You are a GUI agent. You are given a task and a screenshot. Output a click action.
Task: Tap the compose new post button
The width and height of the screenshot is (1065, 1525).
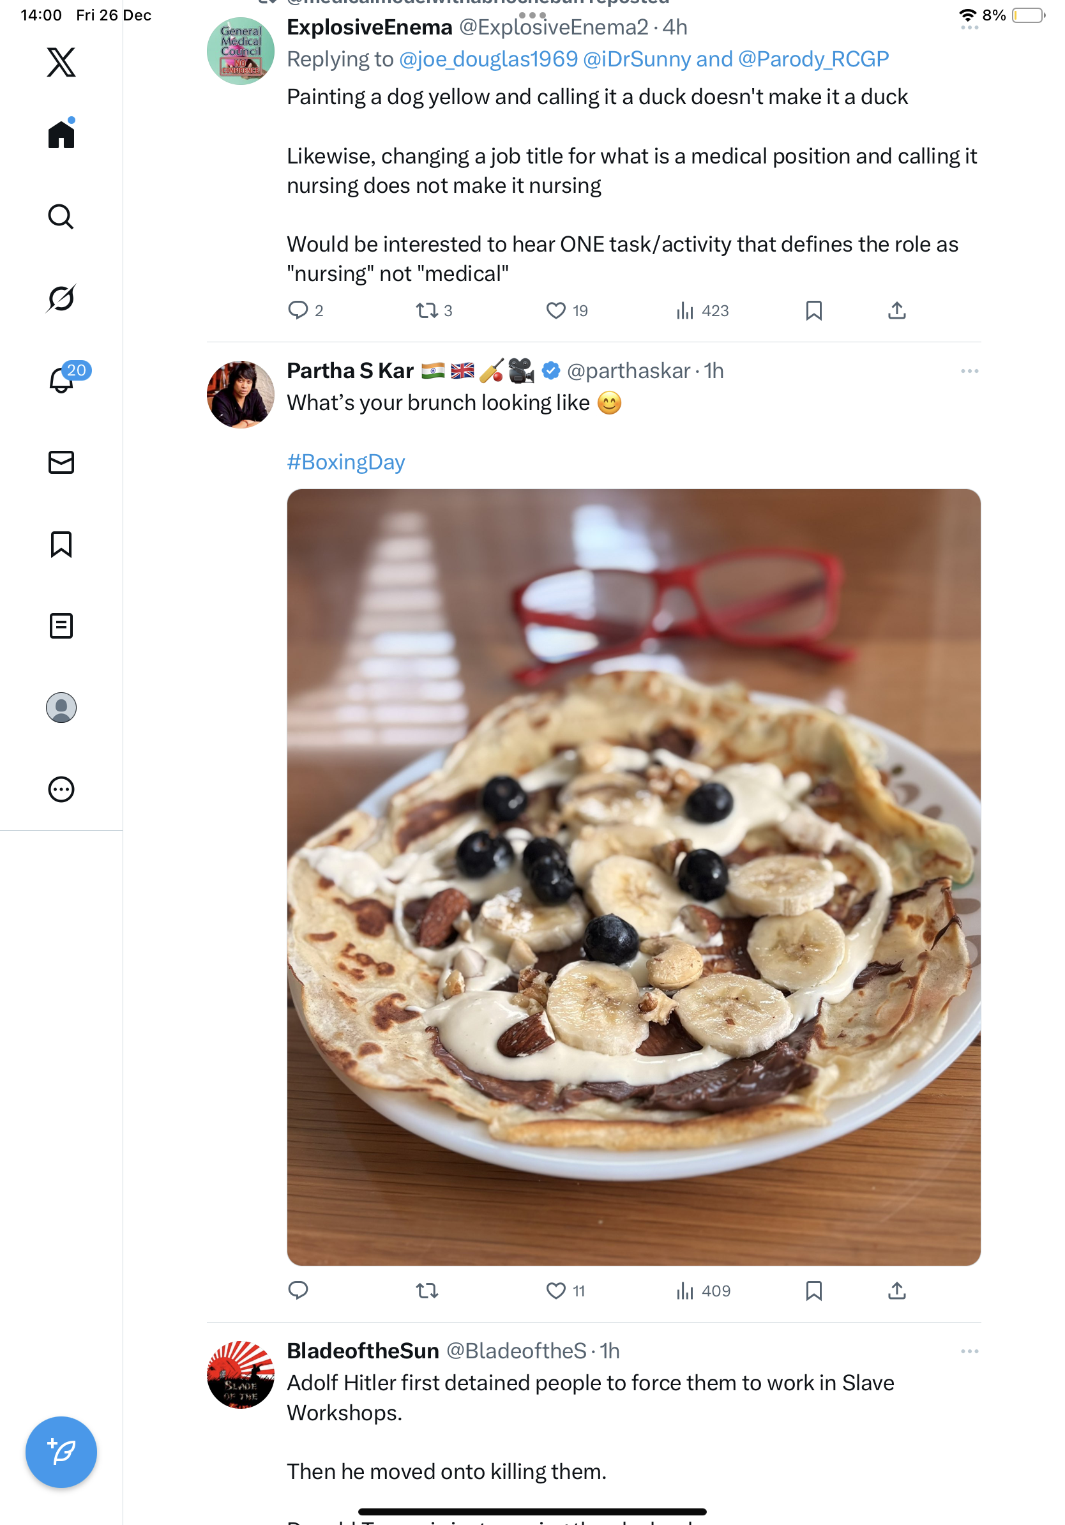(61, 1452)
